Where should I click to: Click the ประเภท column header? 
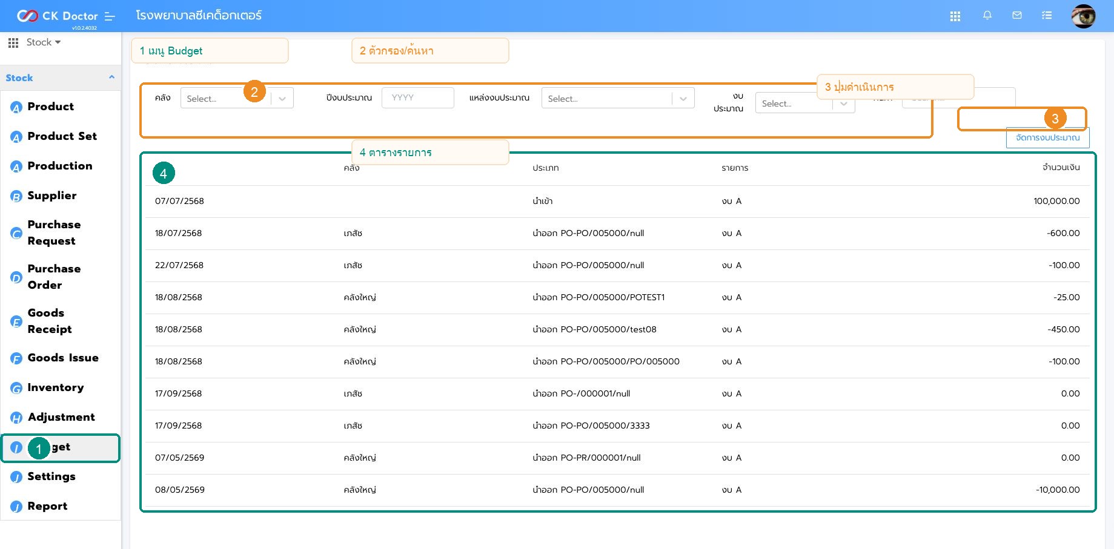[x=546, y=168]
